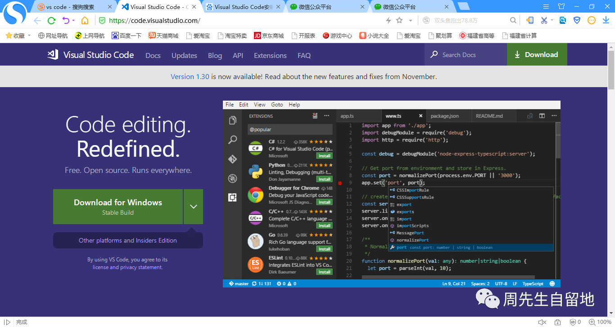615x327 pixels.
Task: Open Other platforms and Insiders Edition link
Action: (x=128, y=240)
